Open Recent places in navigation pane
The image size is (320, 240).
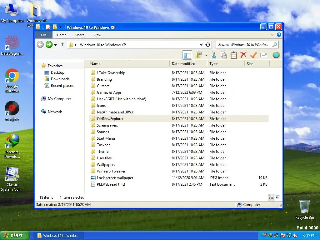62,86
